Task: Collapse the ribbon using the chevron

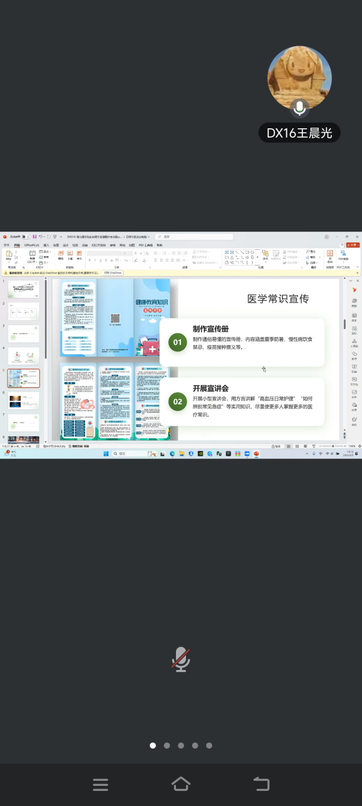Action: pyautogui.click(x=358, y=267)
